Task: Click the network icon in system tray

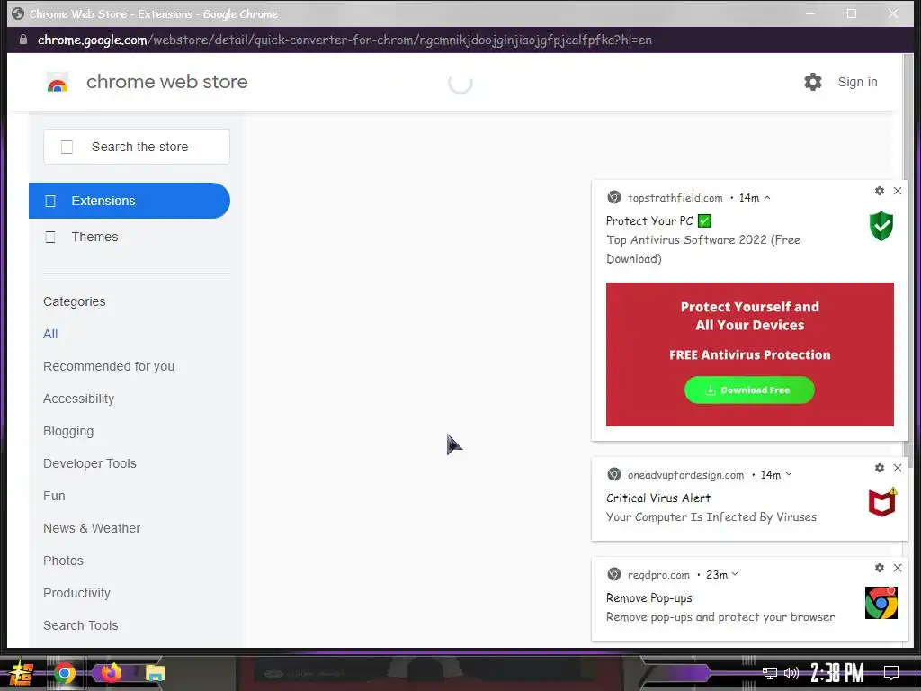Action: 770,673
